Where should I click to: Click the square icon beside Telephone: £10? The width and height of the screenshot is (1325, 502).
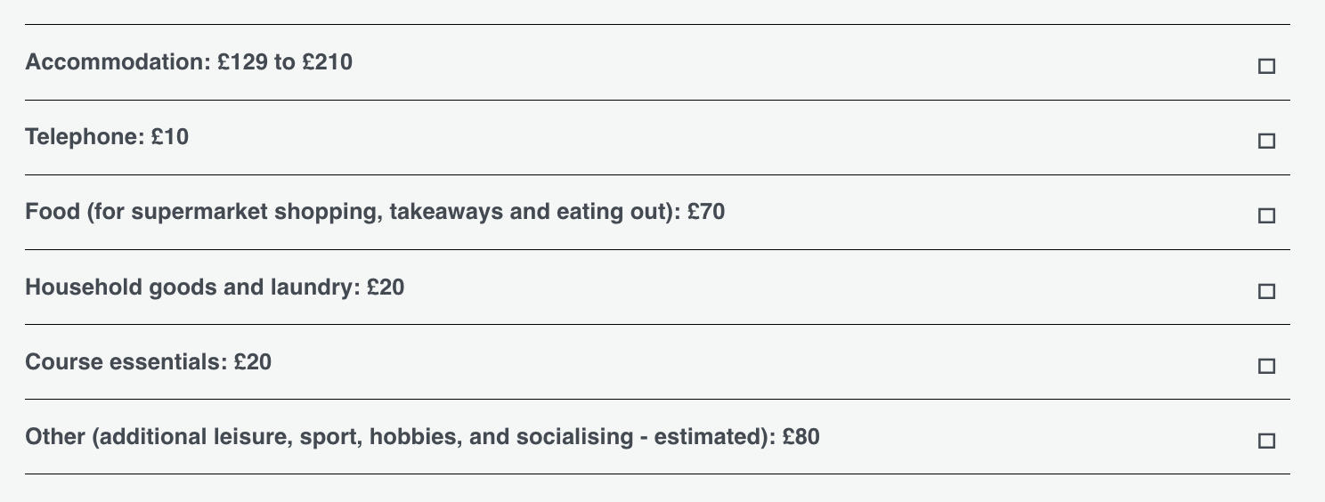[x=1266, y=141]
